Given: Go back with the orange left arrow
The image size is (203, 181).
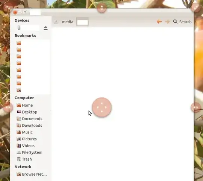Looking at the screenshot, I should (159, 21).
